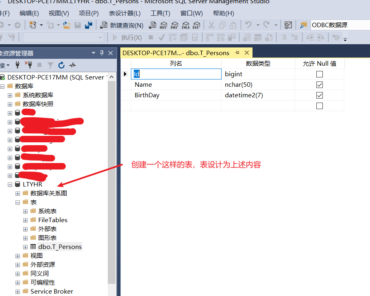This screenshot has width=370, height=296.
Task: Select the bigint data type cell
Action: click(258, 74)
